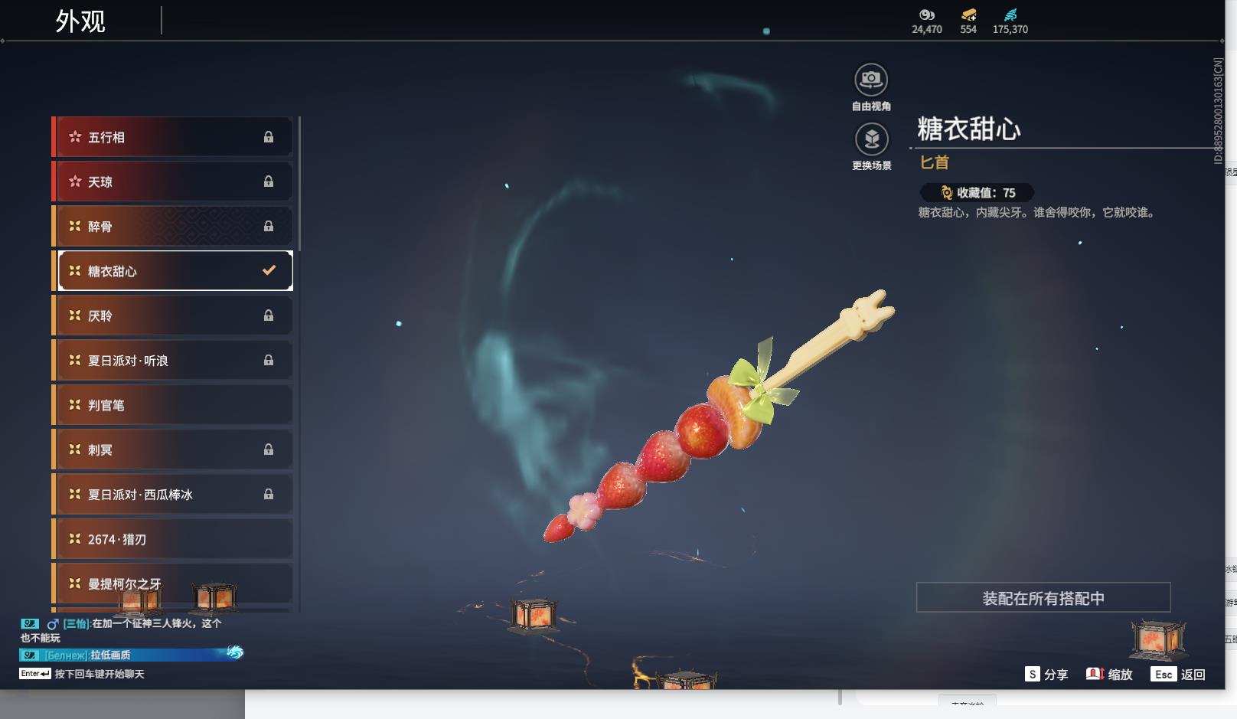Click player name [三怡] in chat

point(76,624)
